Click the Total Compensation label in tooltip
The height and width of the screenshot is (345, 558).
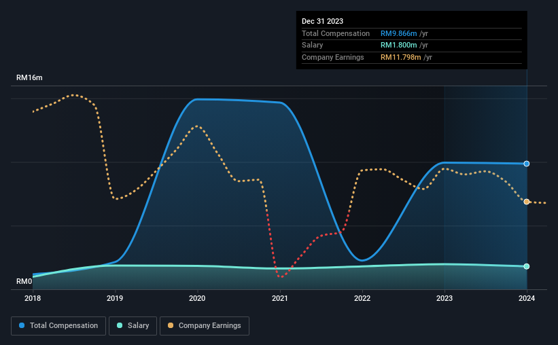point(336,33)
